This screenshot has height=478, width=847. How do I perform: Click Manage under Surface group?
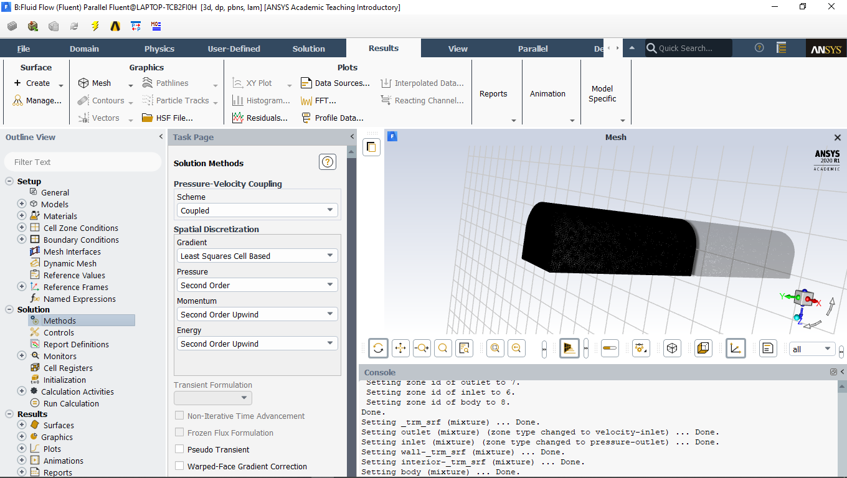pos(37,100)
